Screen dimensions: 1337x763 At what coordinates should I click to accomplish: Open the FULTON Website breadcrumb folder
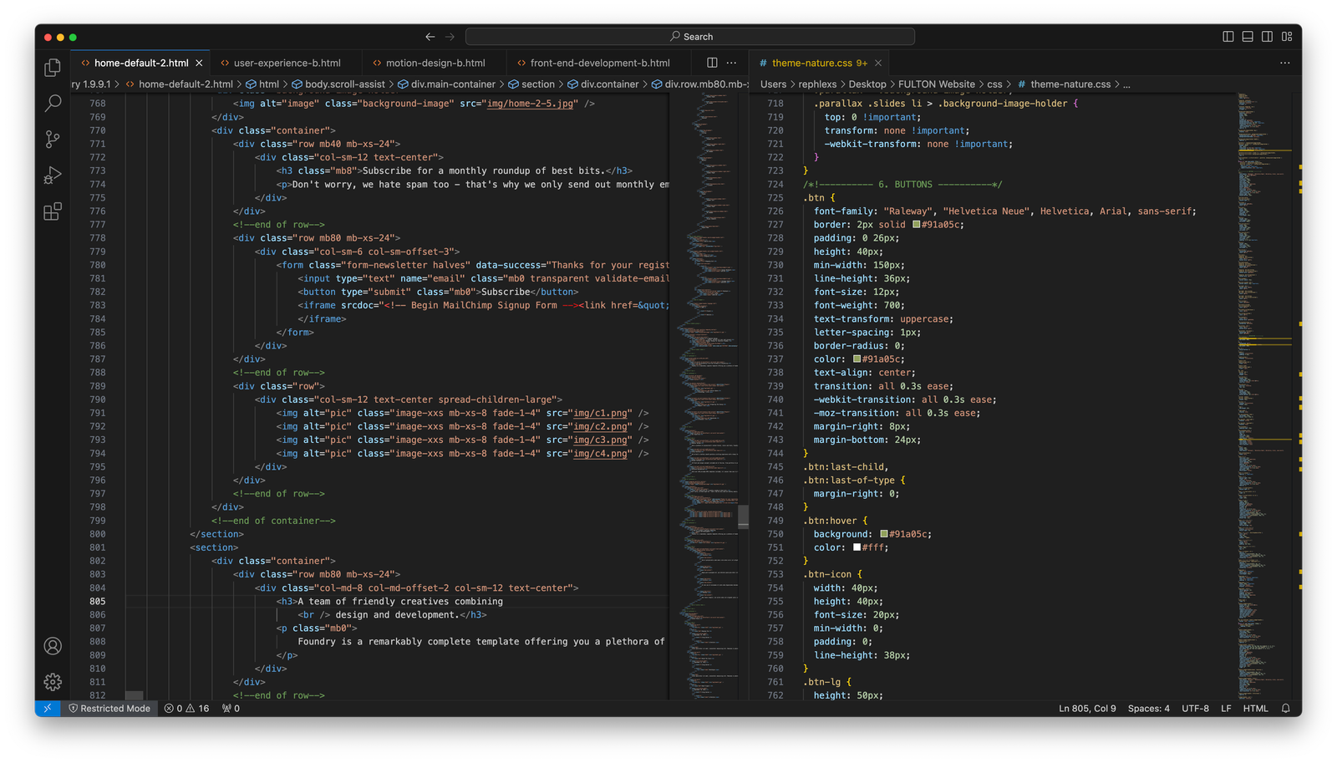pyautogui.click(x=936, y=84)
